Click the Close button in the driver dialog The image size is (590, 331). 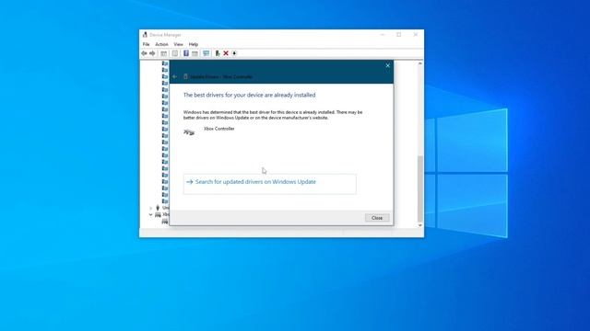coord(377,218)
